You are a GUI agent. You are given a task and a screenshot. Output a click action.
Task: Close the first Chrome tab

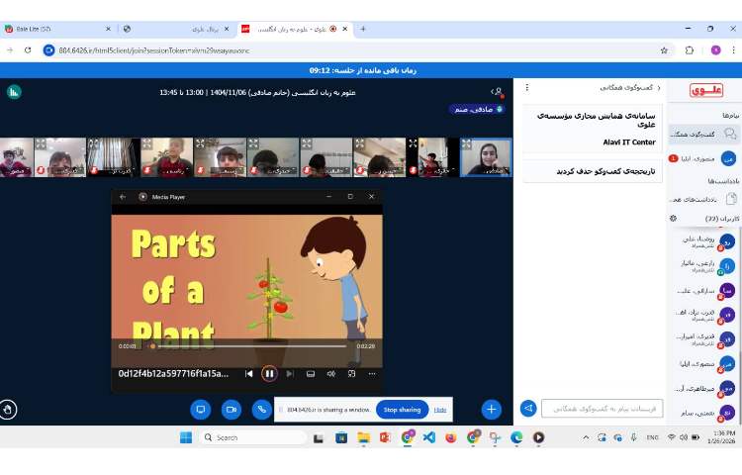(108, 29)
